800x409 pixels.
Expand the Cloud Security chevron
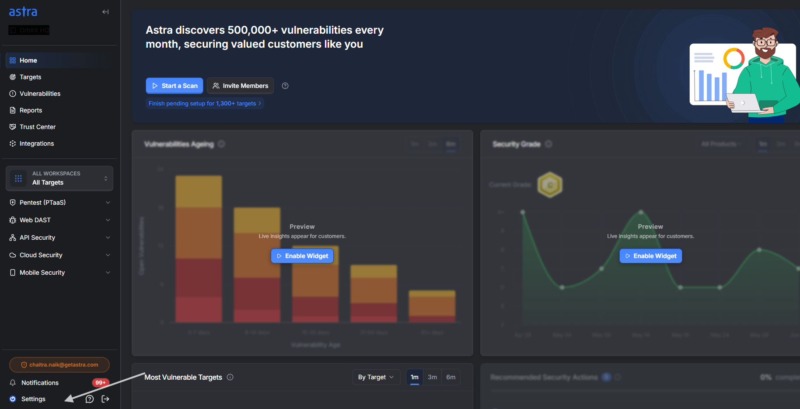pos(108,255)
